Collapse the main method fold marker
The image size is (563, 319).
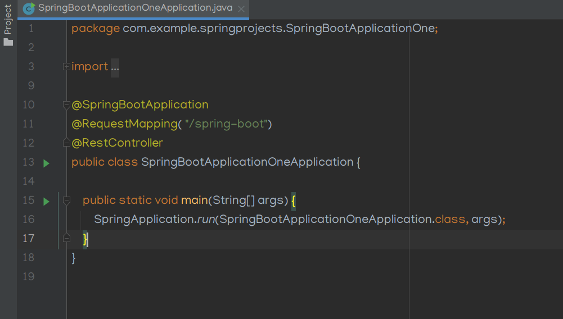pyautogui.click(x=66, y=200)
